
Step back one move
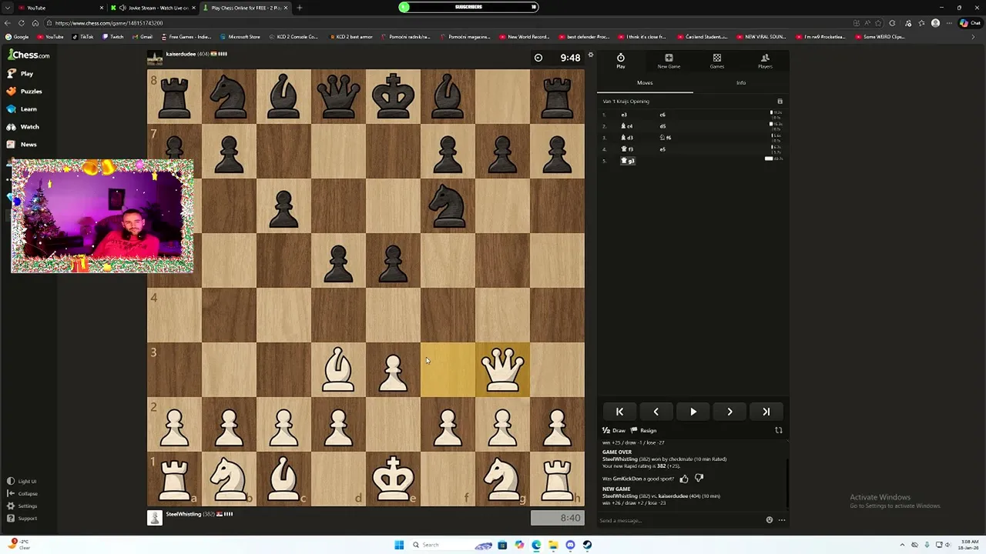[656, 412]
